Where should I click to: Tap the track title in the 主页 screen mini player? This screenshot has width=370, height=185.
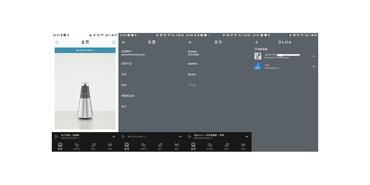[70, 135]
